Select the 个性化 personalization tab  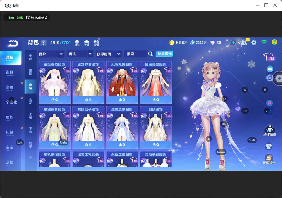pos(11,103)
